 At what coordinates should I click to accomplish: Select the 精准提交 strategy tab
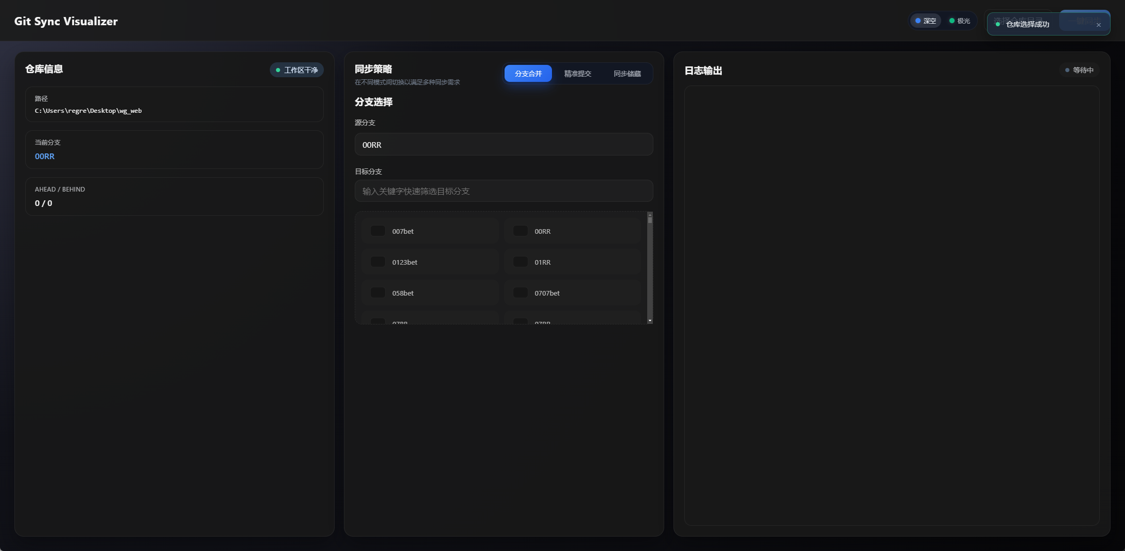[x=578, y=74]
